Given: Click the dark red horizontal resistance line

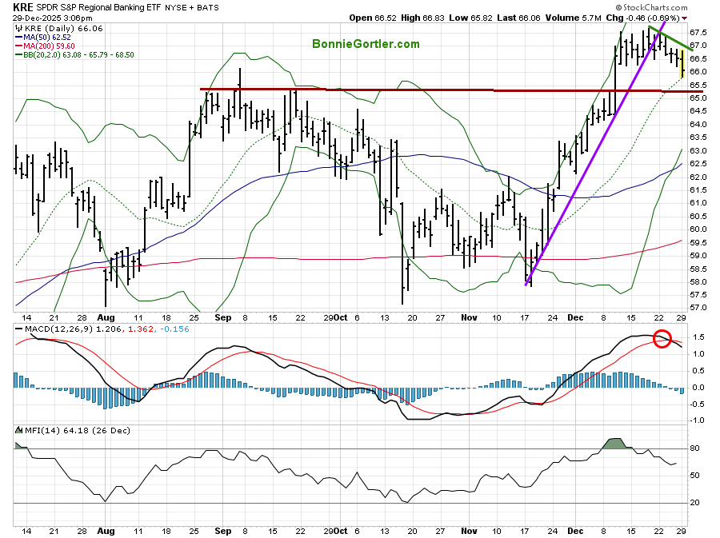Looking at the screenshot, I should point(400,90).
